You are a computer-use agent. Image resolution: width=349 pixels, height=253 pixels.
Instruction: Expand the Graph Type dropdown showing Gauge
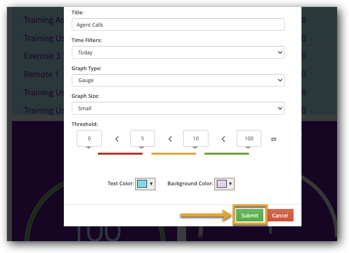coord(178,80)
